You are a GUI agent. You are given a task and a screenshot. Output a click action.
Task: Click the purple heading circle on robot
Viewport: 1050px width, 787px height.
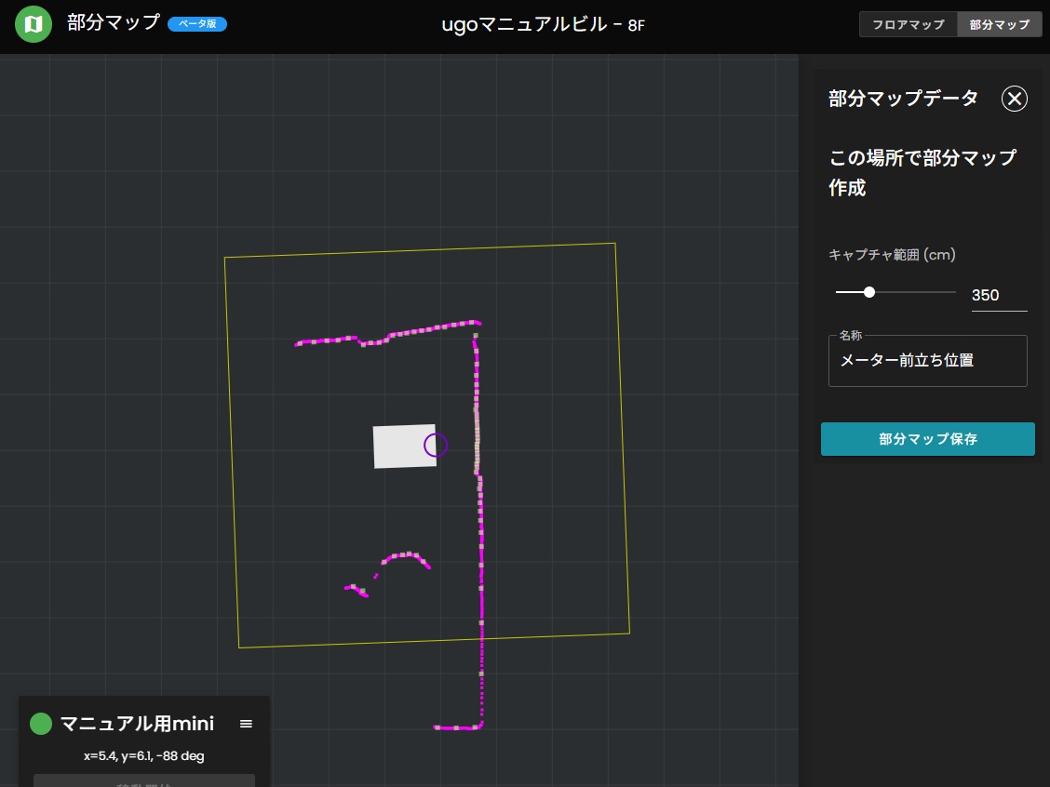(436, 445)
